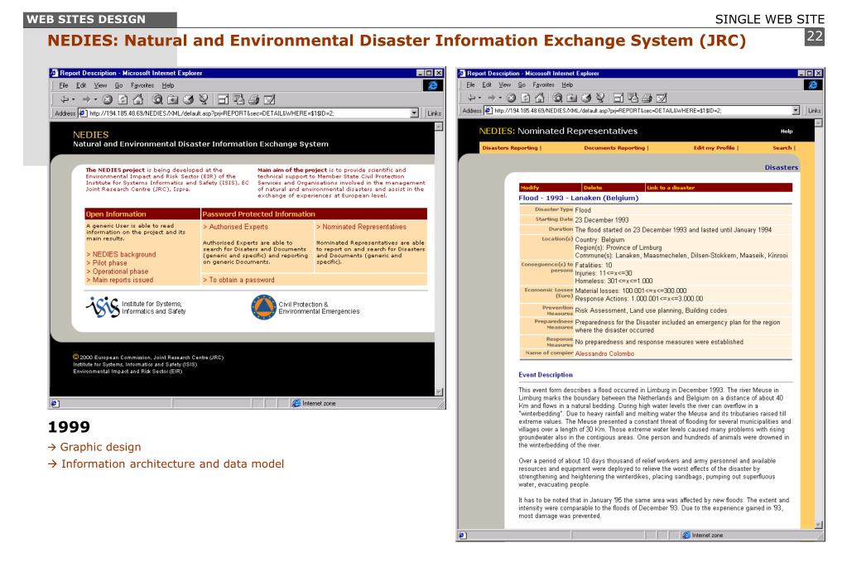The image size is (847, 586).
Task: Click Help link on Nominated Representatives page
Action: point(787,132)
